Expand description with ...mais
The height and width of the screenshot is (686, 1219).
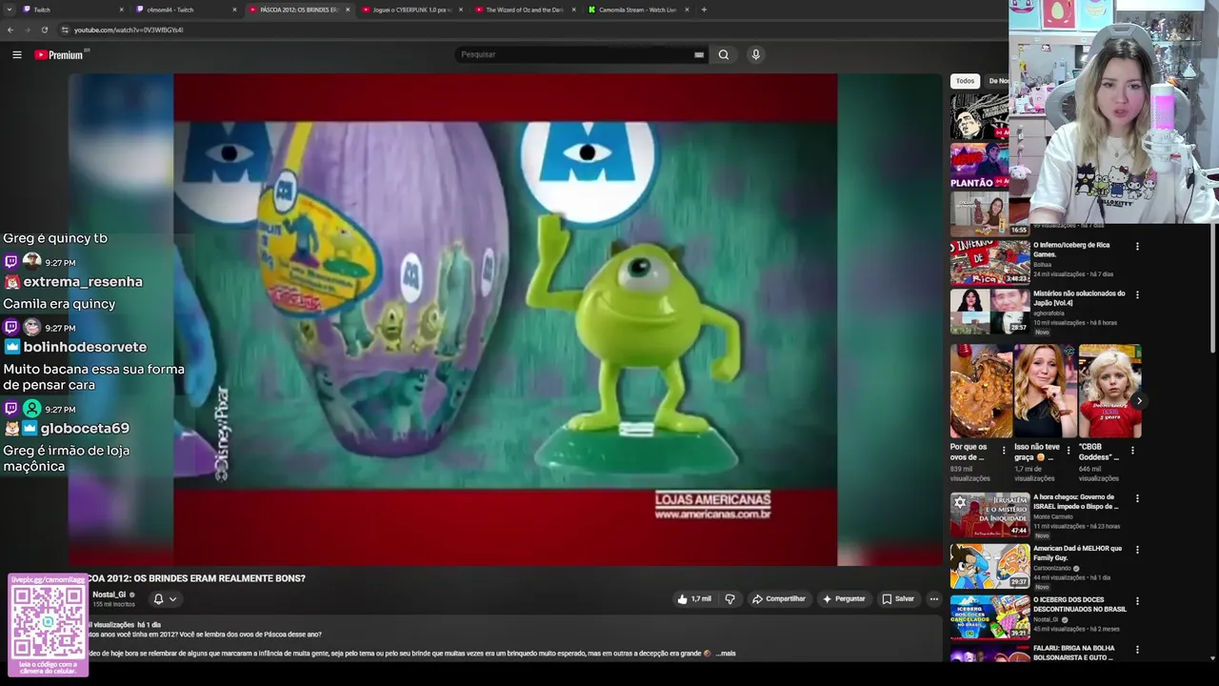(x=726, y=654)
